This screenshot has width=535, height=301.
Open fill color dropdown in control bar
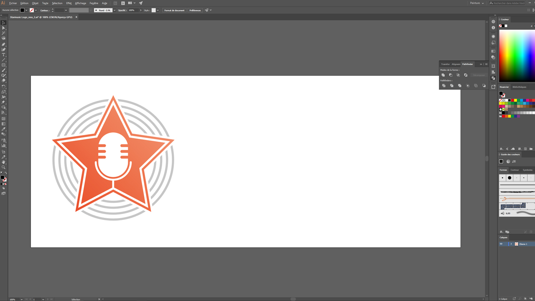coord(26,10)
